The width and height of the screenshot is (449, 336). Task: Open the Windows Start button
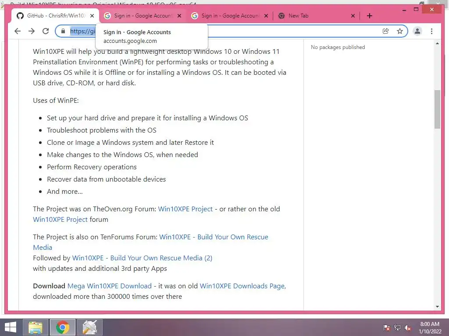[11, 327]
